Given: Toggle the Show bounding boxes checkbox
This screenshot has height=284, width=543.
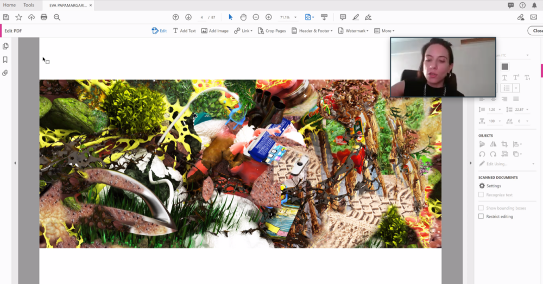Looking at the screenshot, I should coord(481,208).
